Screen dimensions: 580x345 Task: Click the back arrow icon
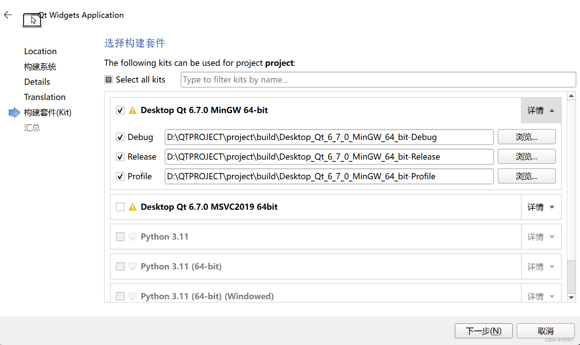coord(8,15)
